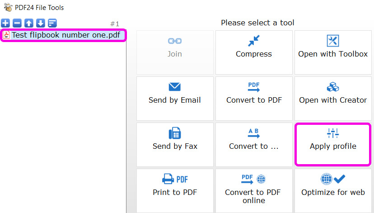Screen dimensions: 374x213
Task: Click the Join tool tile
Action: click(175, 52)
